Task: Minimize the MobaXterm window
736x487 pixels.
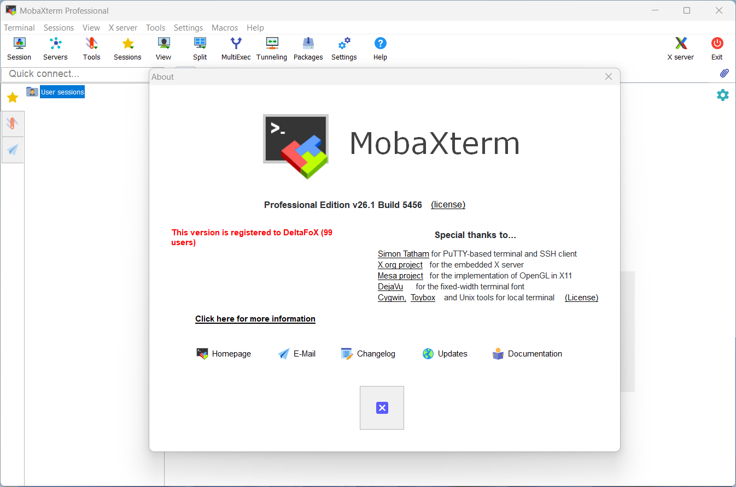Action: pyautogui.click(x=655, y=10)
